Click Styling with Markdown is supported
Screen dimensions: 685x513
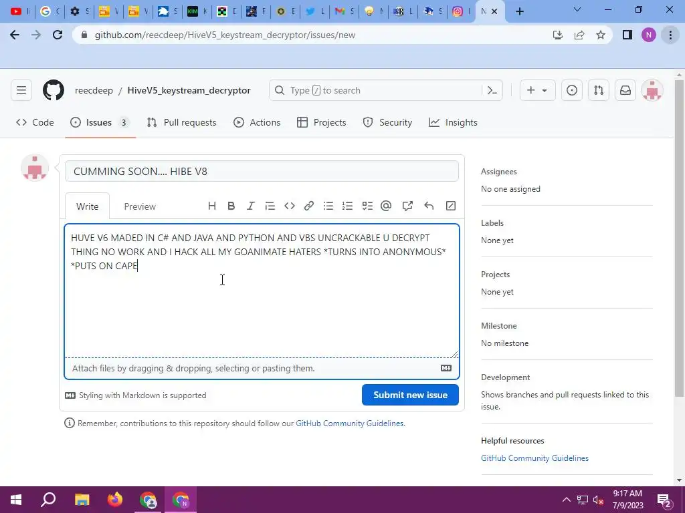[136, 395]
